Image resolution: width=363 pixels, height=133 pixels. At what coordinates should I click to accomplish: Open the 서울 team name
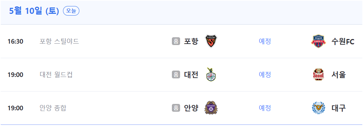(338, 74)
